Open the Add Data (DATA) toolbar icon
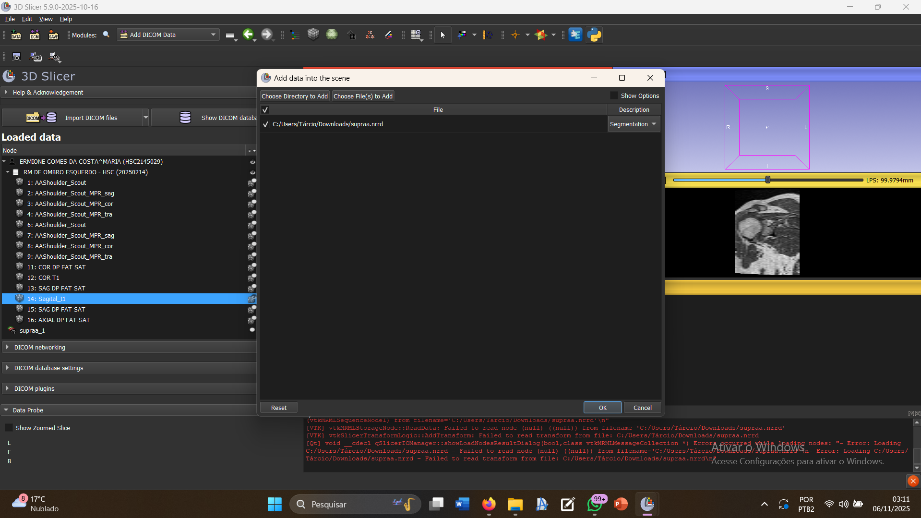 click(x=16, y=35)
